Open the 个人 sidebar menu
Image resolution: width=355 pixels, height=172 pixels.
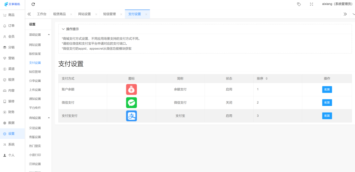12,155
